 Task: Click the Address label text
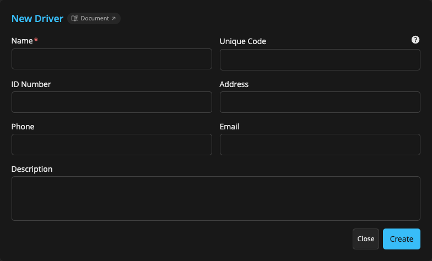[234, 84]
